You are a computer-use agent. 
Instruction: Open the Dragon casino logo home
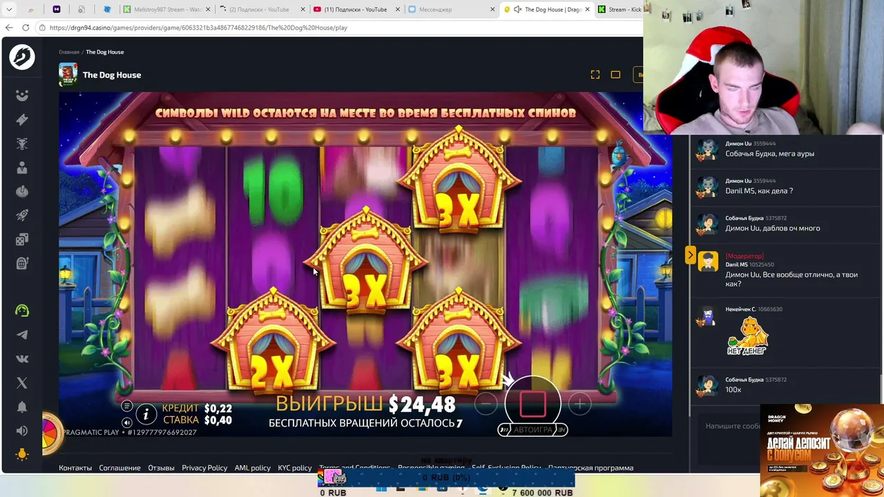tap(22, 57)
